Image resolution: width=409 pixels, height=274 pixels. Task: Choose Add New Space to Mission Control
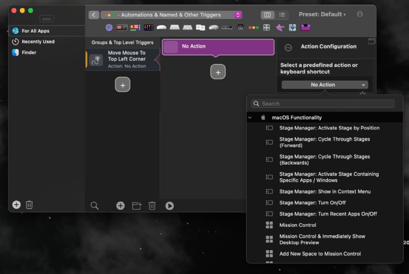pos(325,254)
